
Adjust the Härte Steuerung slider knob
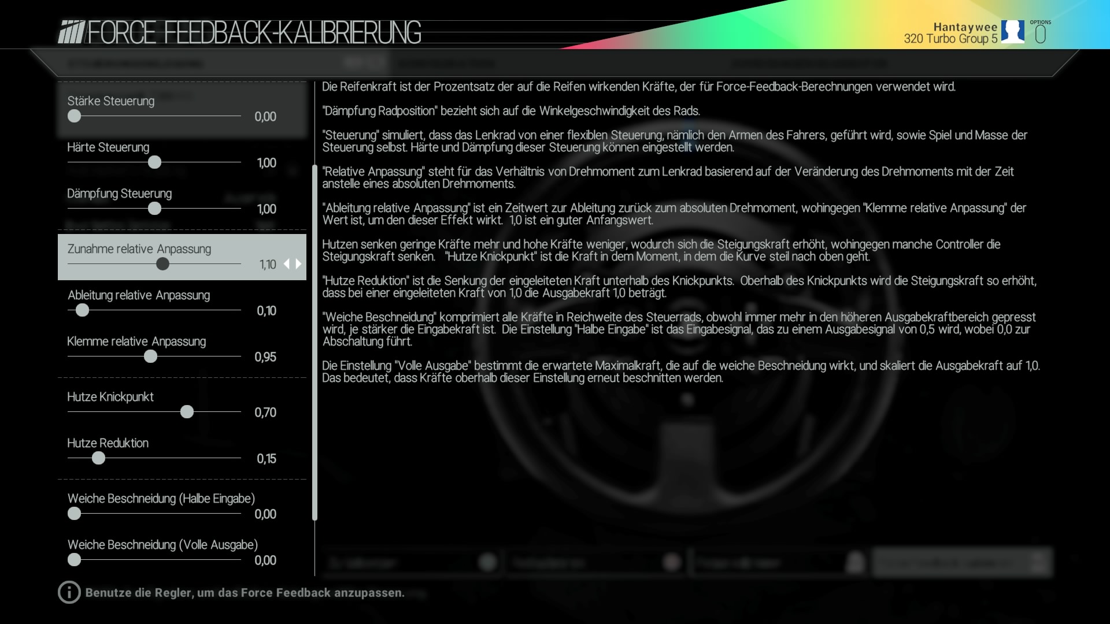tap(154, 162)
